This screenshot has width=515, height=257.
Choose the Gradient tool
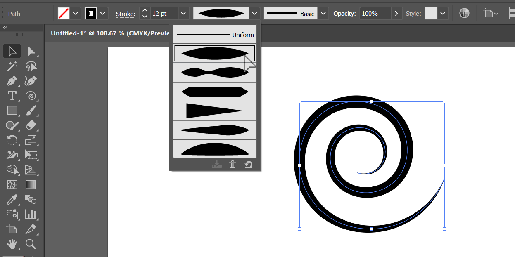point(31,185)
